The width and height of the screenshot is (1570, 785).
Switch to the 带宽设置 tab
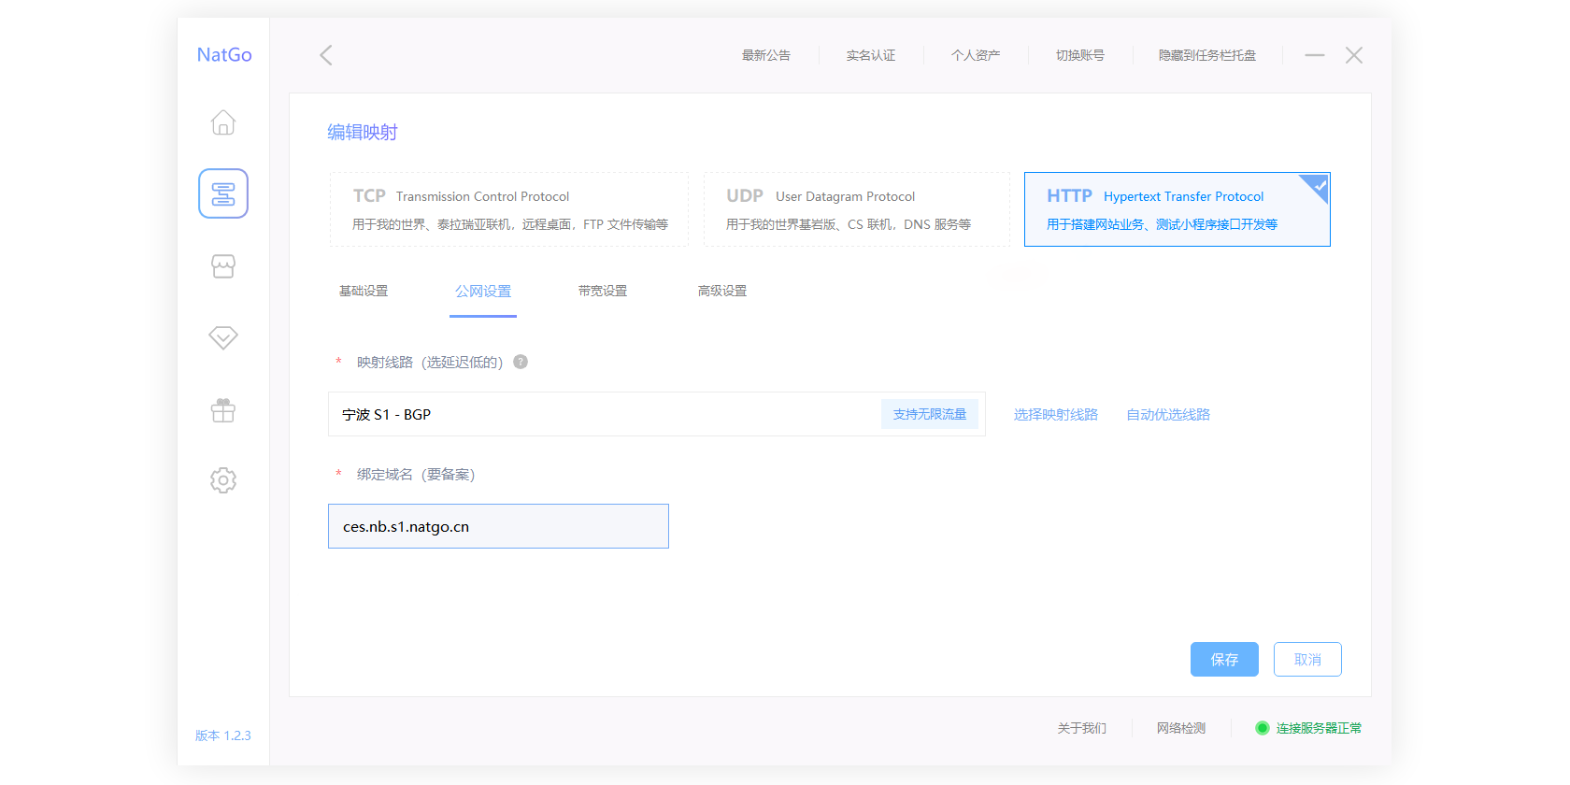coord(603,292)
